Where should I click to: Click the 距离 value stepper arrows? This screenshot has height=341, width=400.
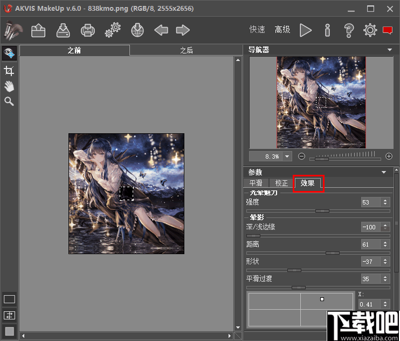(x=385, y=244)
